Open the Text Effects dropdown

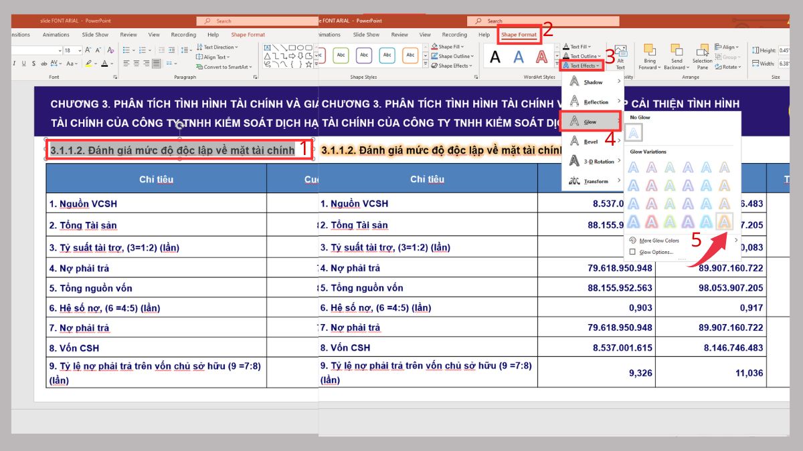coord(582,65)
